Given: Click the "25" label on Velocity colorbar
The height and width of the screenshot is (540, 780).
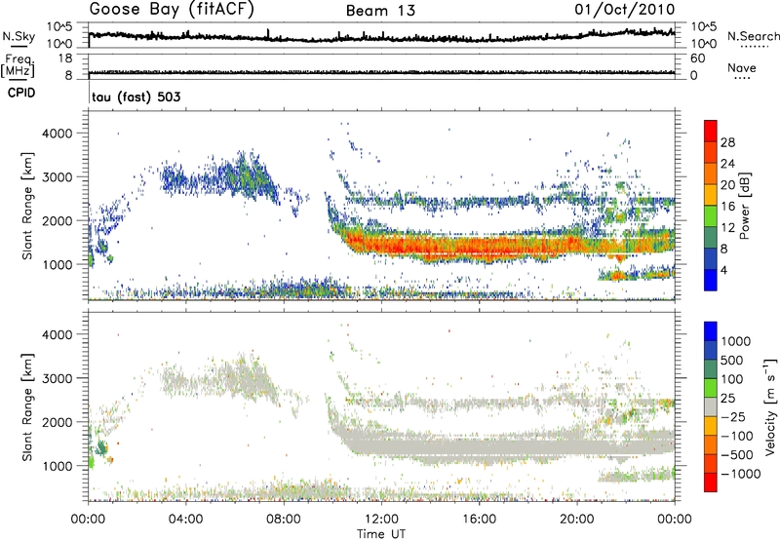Looking at the screenshot, I should click(x=727, y=398).
